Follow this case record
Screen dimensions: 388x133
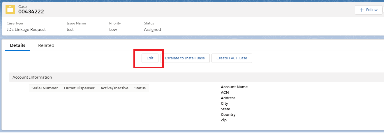click(x=368, y=10)
